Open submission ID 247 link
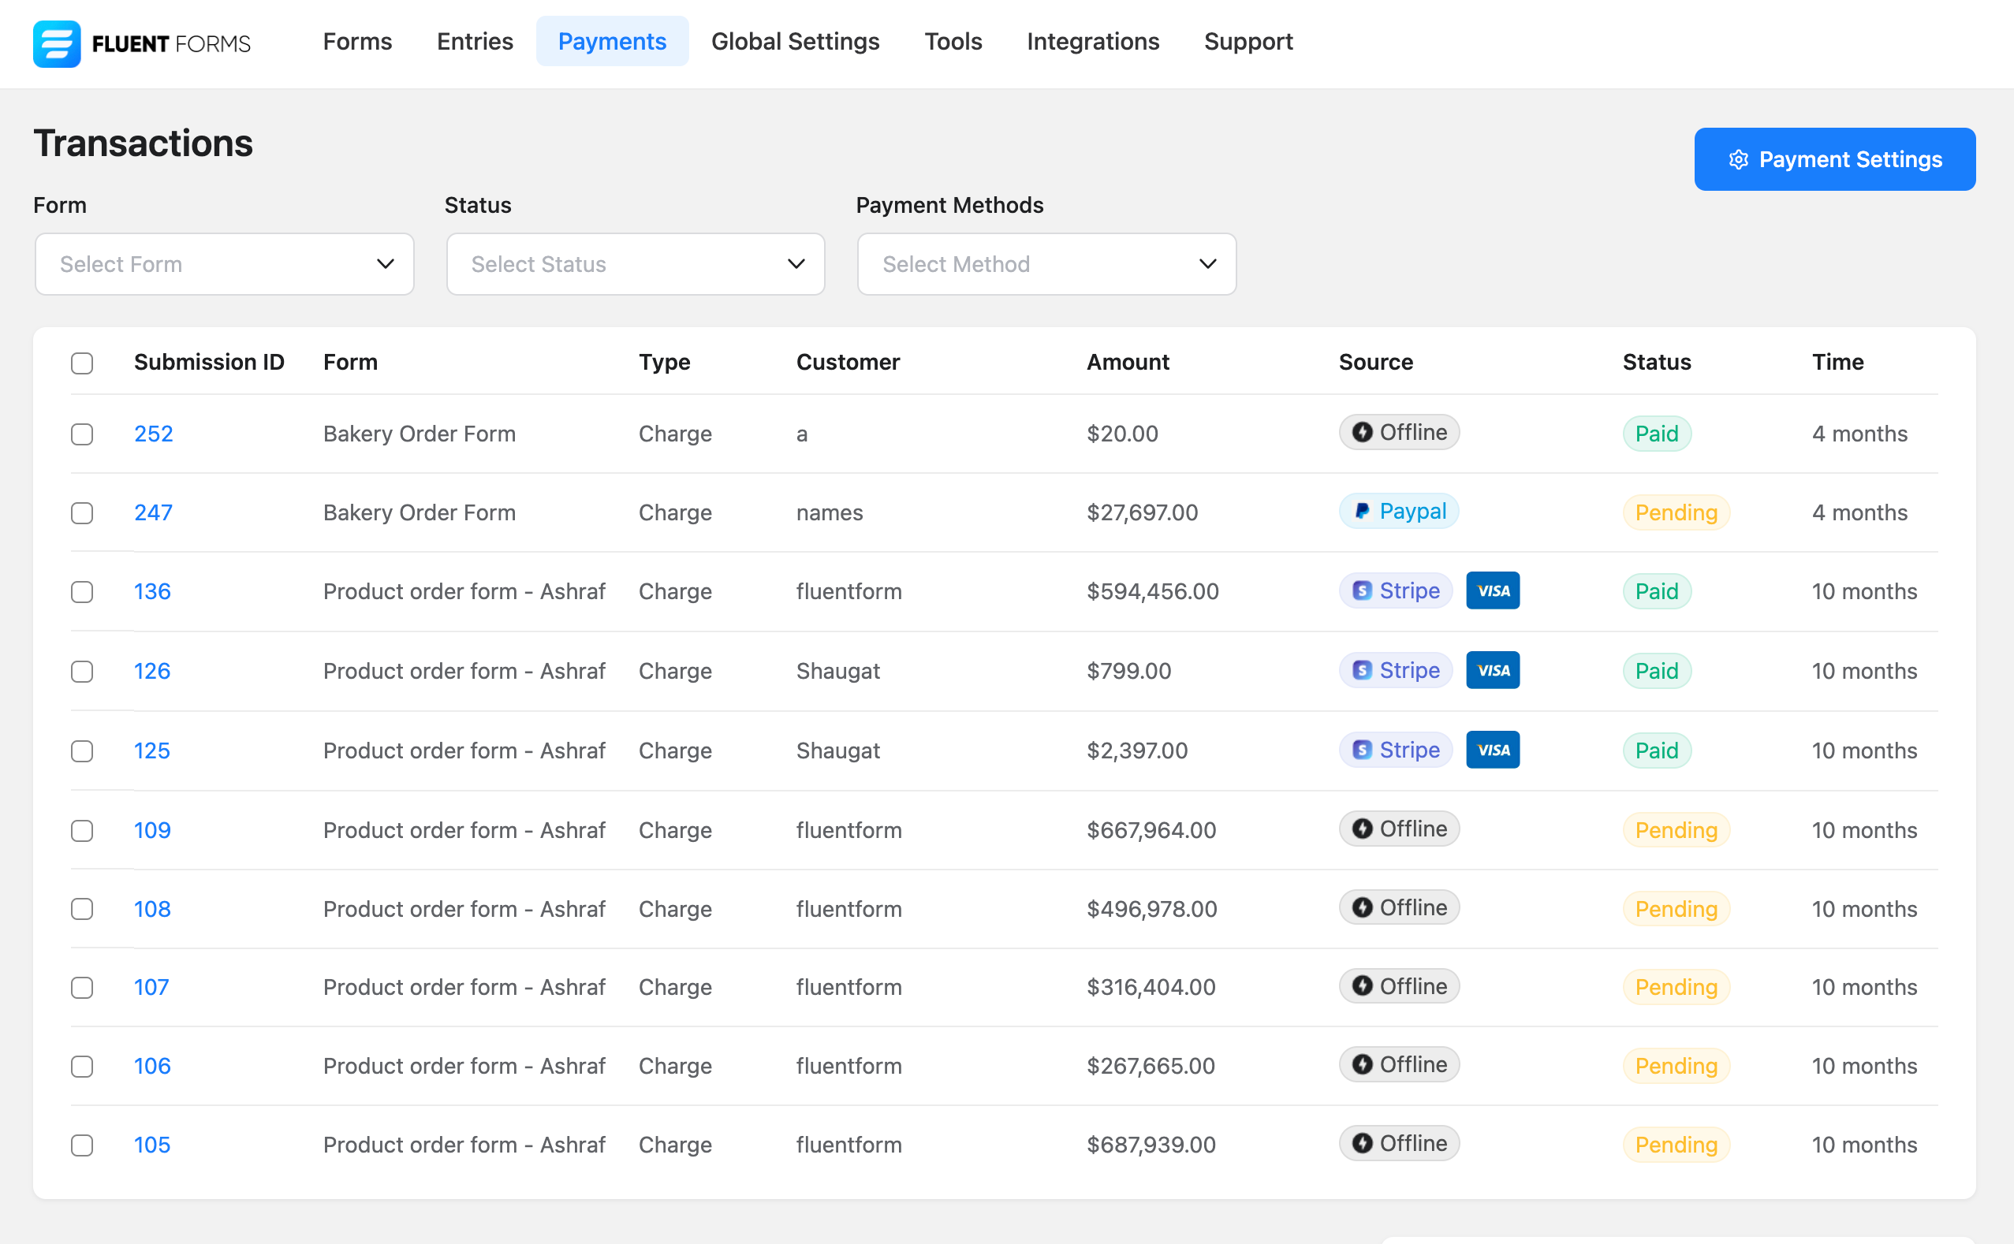 pyautogui.click(x=153, y=512)
